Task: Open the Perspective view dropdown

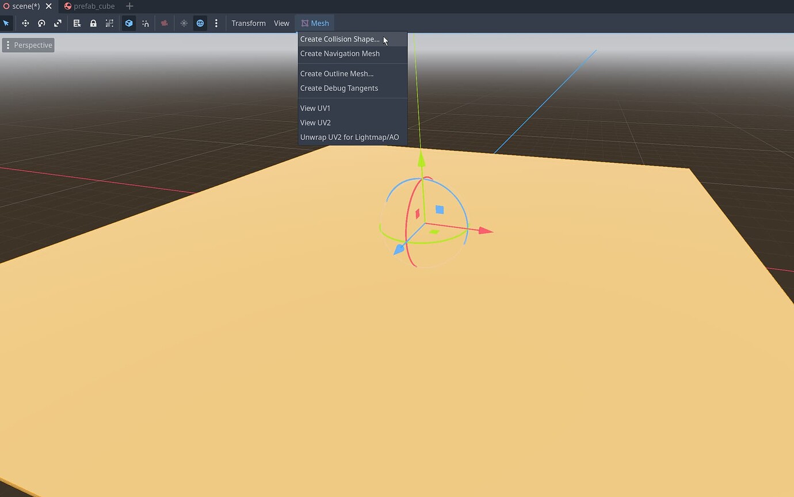Action: (x=28, y=45)
